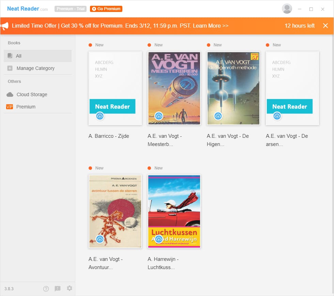Open Manage Category in the sidebar
Image resolution: width=334 pixels, height=296 pixels.
coord(35,68)
